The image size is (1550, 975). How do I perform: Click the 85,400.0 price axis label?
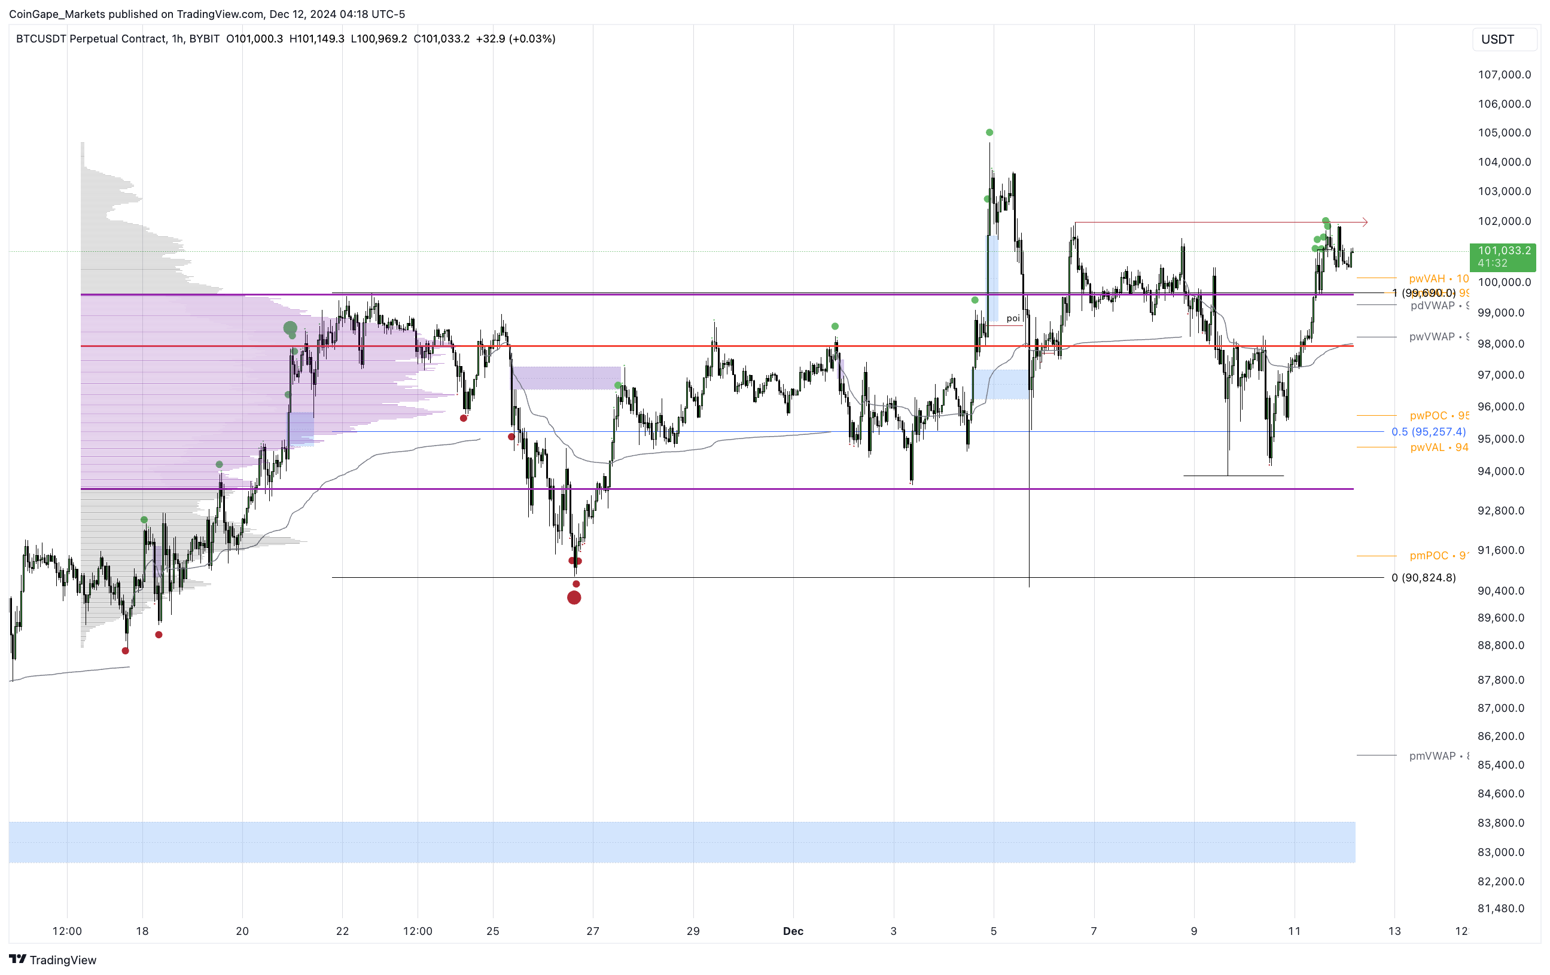tap(1501, 765)
